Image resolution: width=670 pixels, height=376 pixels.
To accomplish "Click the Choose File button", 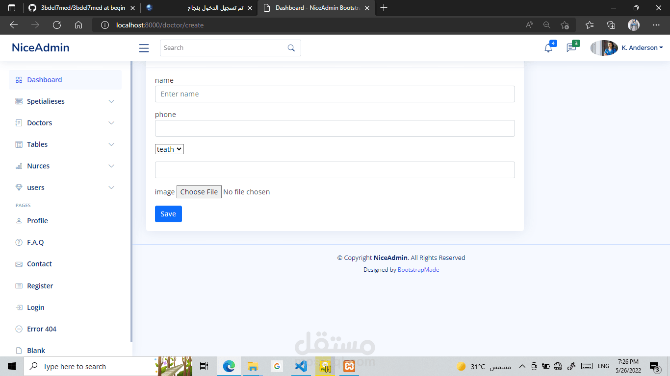I will [199, 192].
